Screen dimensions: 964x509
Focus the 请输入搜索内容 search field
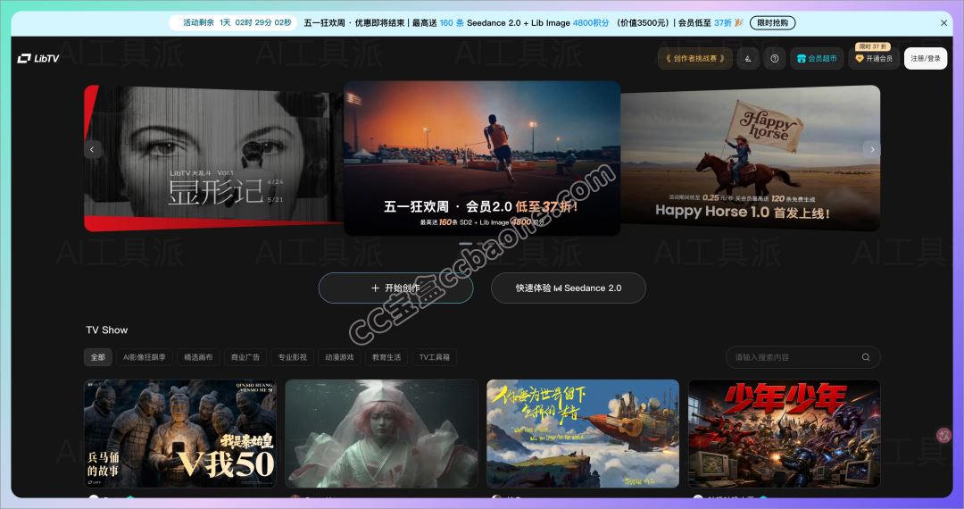tap(803, 357)
